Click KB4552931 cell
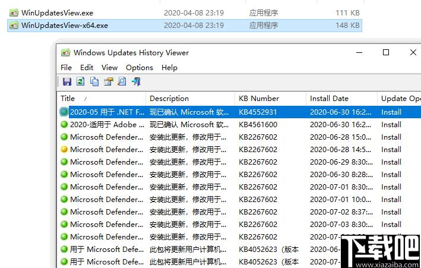The image size is (421, 268). pos(258,112)
